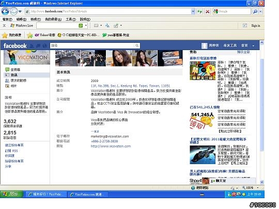
Task: Close the Windows Live toolbar with X
Action: click(4, 26)
